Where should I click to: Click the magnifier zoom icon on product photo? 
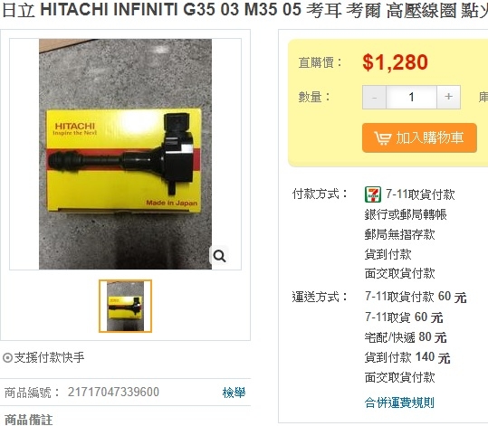[x=219, y=256]
